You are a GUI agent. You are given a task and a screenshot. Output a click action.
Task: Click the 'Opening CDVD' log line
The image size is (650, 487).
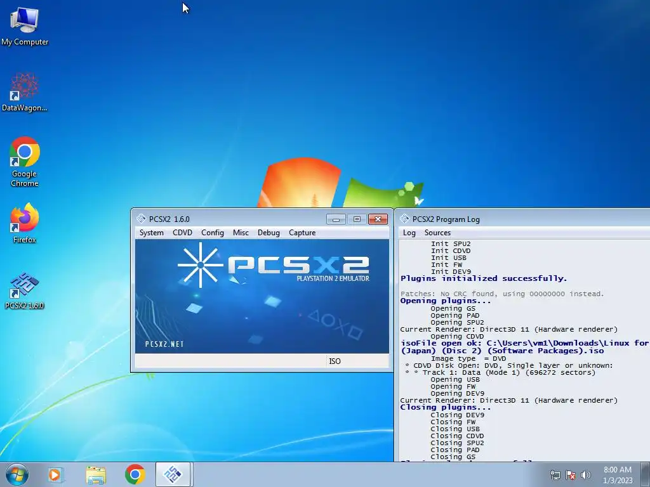(x=457, y=336)
